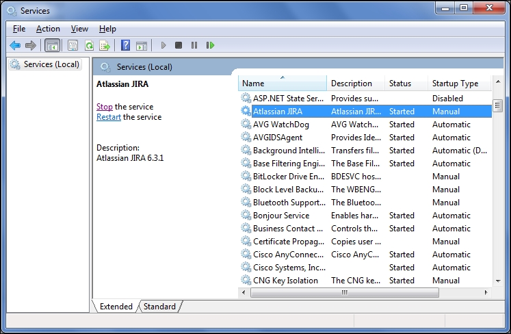
Task: Click the Export List toolbar icon
Action: [105, 45]
